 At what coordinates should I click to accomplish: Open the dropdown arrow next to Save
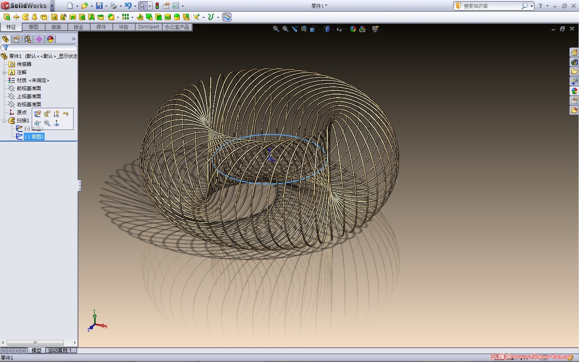106,6
